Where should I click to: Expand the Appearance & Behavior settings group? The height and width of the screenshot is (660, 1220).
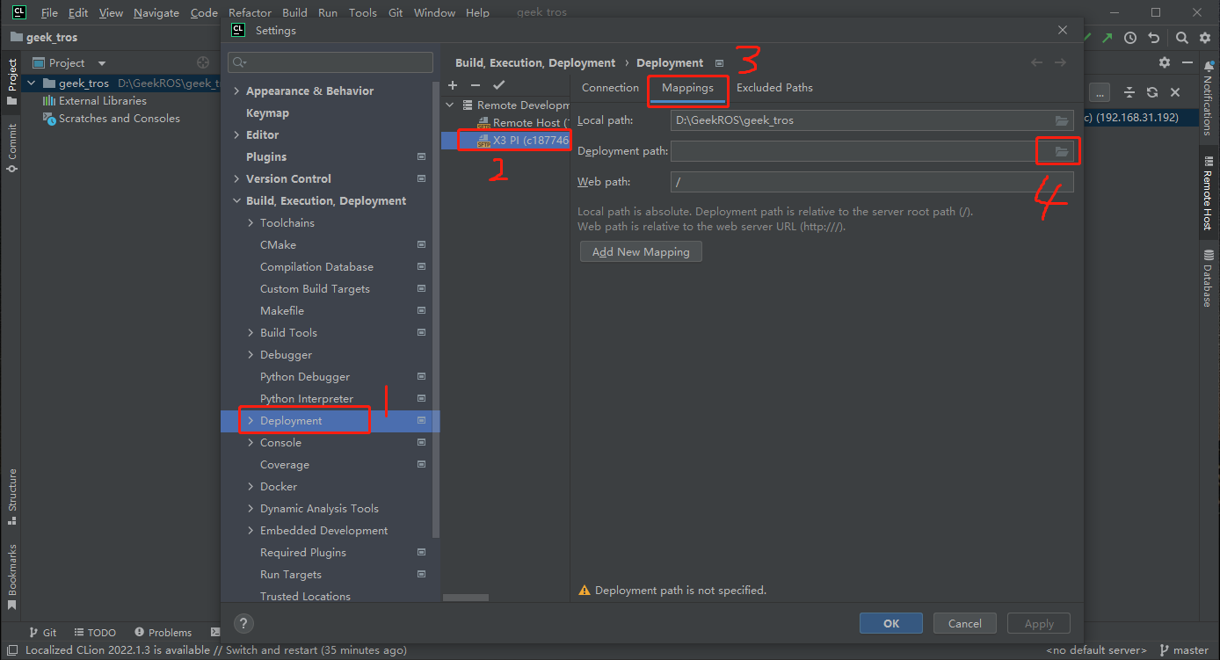point(236,91)
